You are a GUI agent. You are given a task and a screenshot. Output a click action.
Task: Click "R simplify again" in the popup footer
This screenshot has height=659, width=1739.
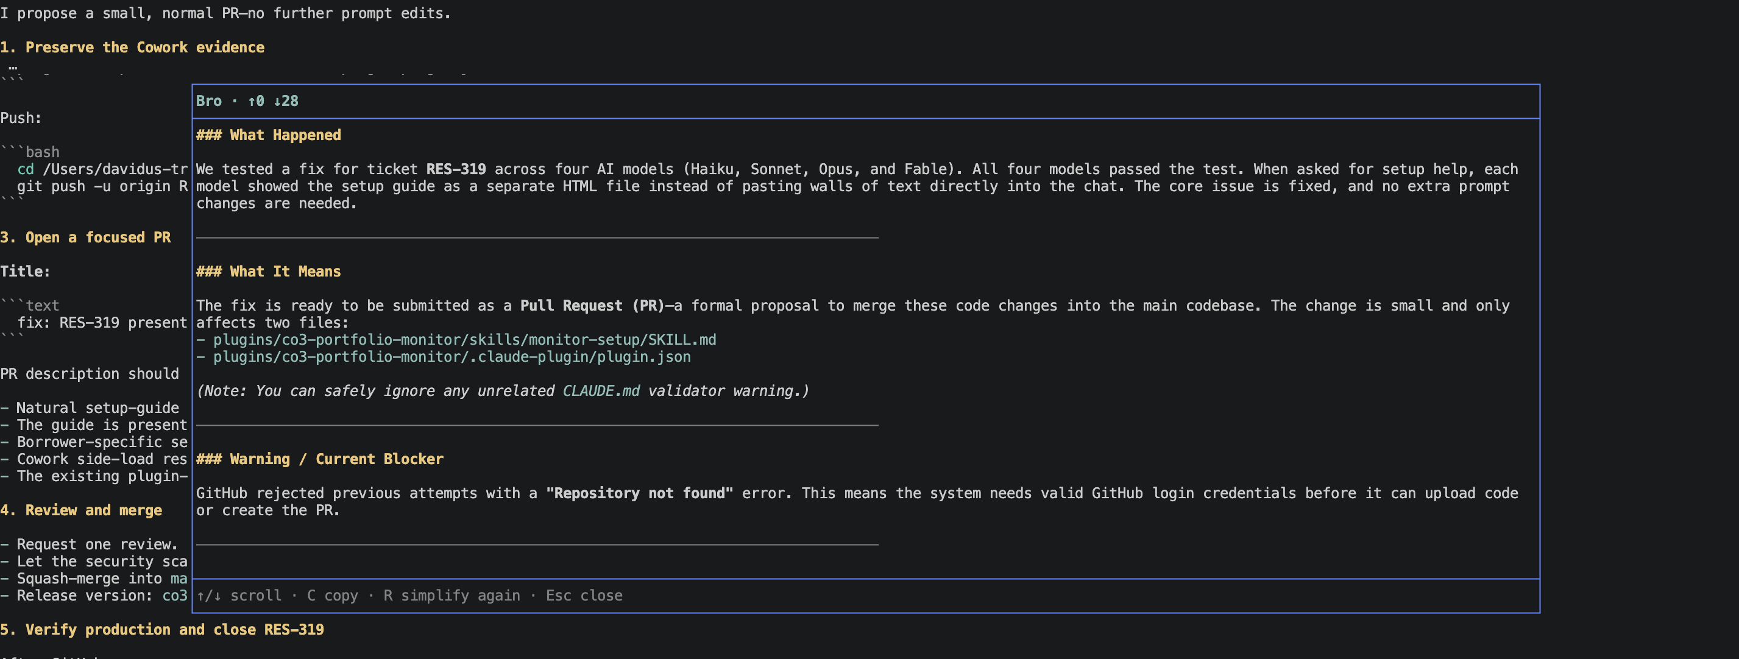[452, 596]
